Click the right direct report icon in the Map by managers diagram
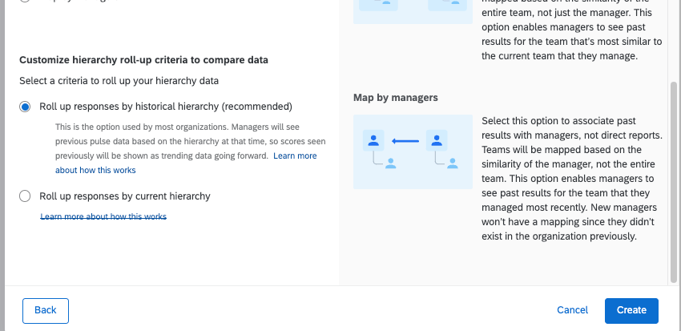The height and width of the screenshot is (331, 681). [453, 163]
